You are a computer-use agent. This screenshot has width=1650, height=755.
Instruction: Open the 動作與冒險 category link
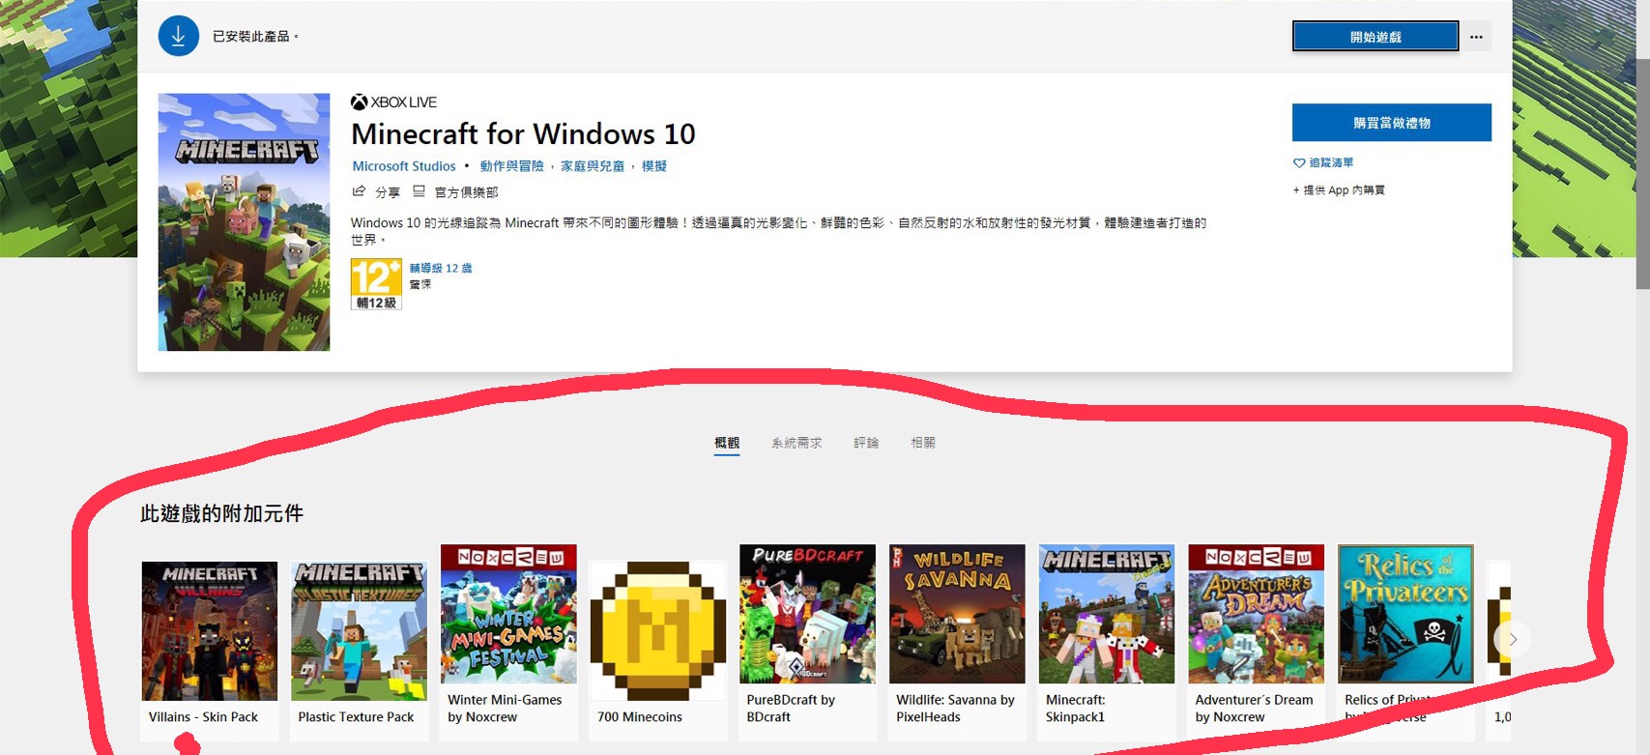tap(511, 166)
